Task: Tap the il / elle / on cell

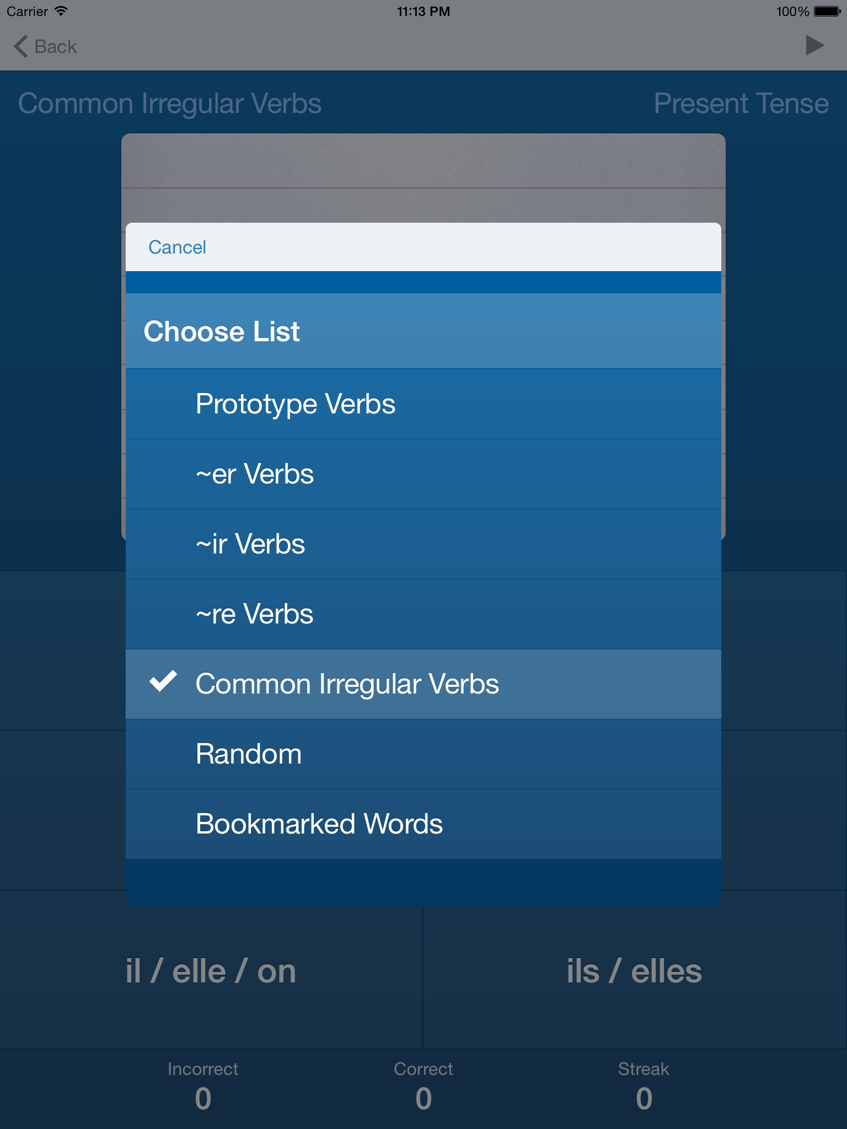Action: click(x=211, y=971)
